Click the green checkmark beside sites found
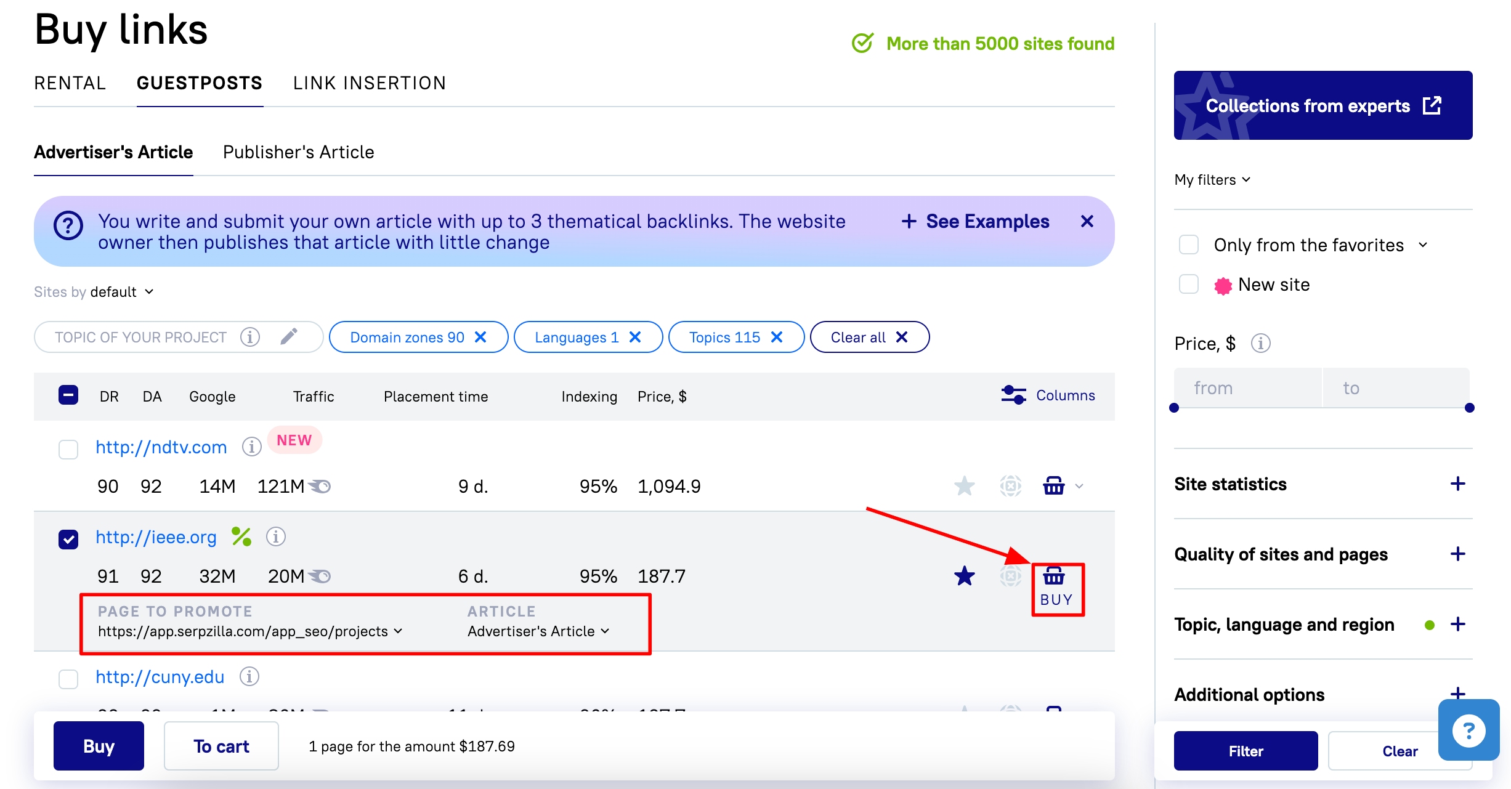Image resolution: width=1511 pixels, height=789 pixels. pyautogui.click(x=862, y=43)
